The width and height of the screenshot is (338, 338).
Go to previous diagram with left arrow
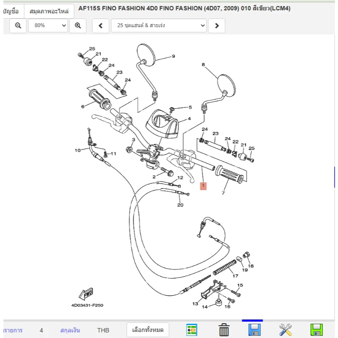coord(100,26)
